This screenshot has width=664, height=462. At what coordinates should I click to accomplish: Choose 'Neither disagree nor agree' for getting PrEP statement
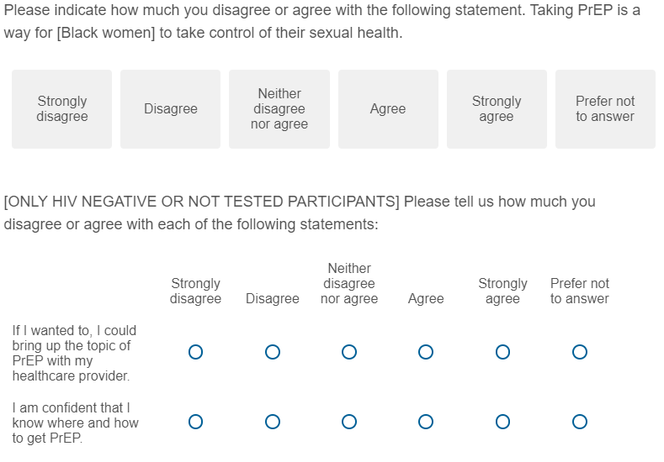pos(349,421)
